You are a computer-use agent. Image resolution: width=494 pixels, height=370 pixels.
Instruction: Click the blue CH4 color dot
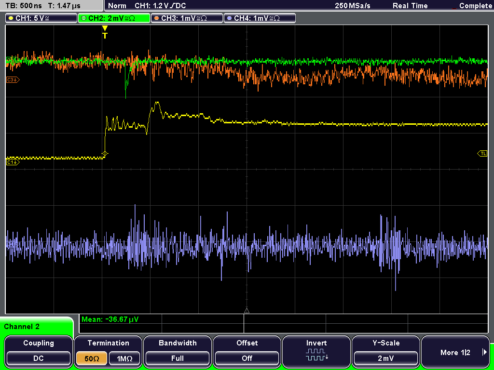tap(229, 18)
